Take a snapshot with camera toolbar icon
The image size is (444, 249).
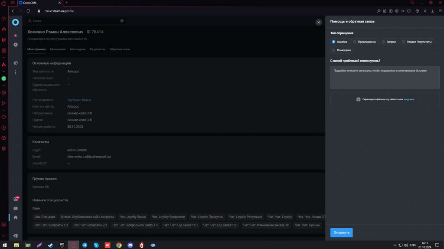tap(391, 11)
